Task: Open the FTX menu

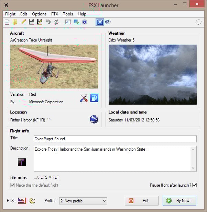Action: 55,14
